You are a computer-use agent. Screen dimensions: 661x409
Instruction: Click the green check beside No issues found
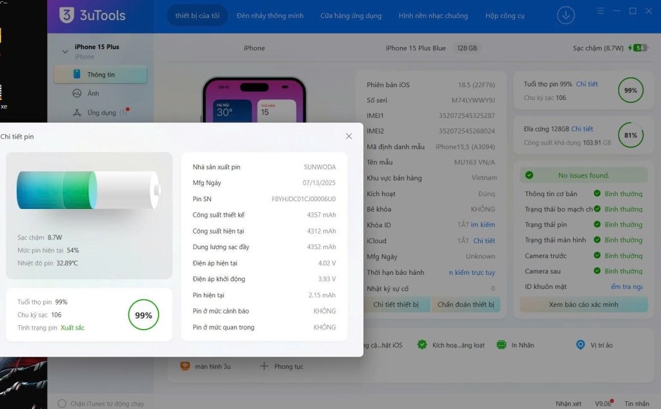coord(529,175)
